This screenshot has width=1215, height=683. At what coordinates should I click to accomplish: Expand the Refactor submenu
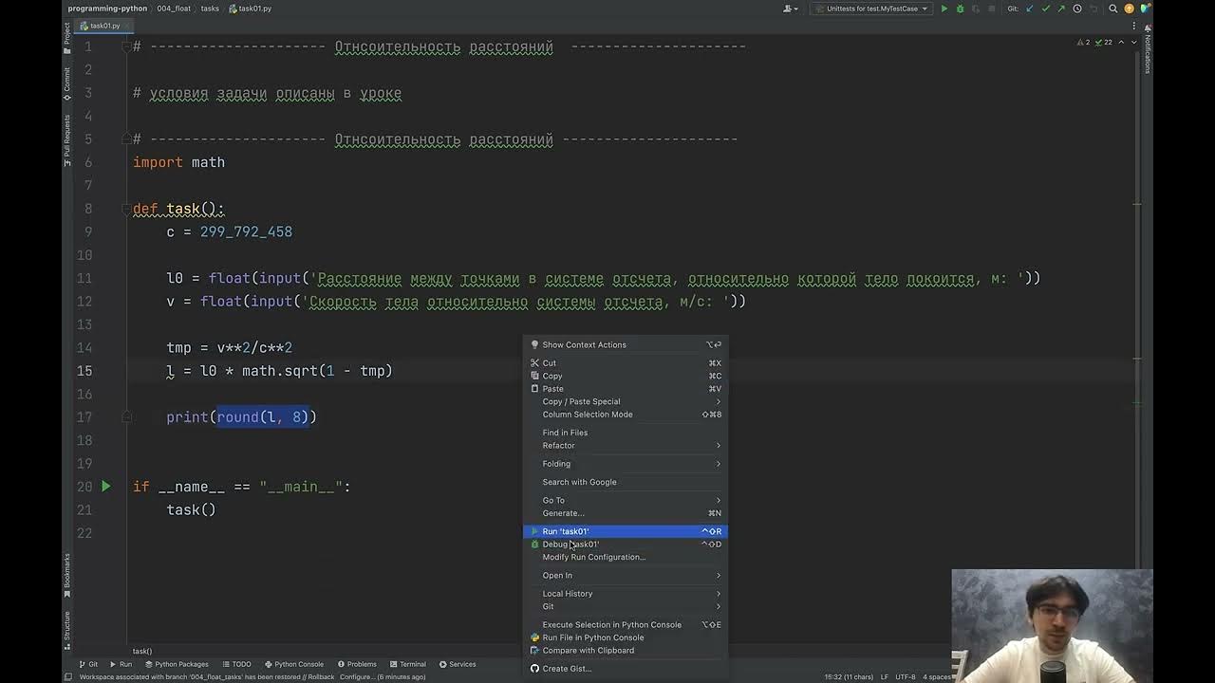[626, 445]
